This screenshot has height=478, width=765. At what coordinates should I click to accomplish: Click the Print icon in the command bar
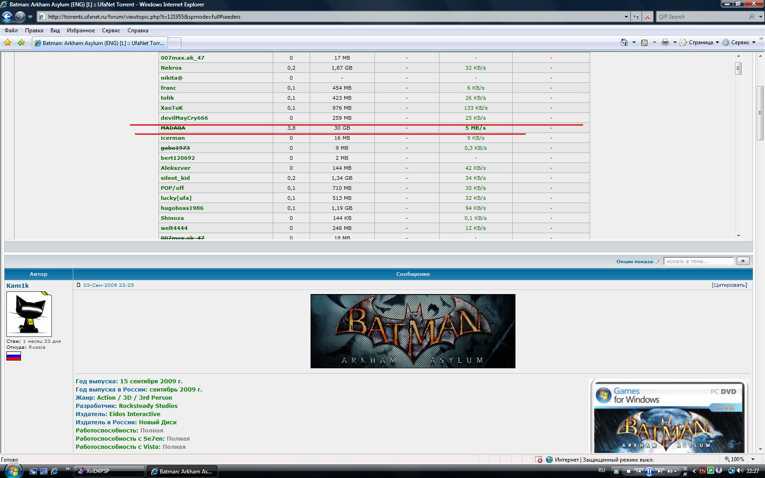point(665,42)
